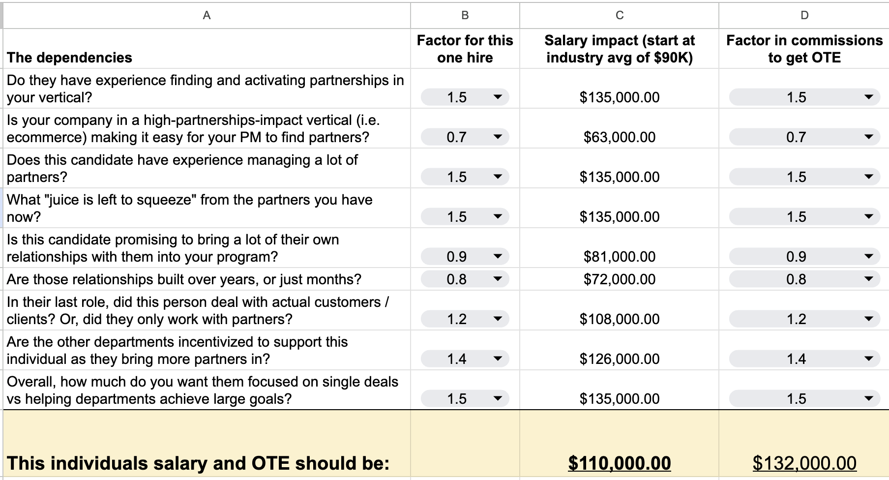Select the "Factor in commissions to get OTE" header cell
Screen dimensions: 889x480
pyautogui.click(x=804, y=49)
